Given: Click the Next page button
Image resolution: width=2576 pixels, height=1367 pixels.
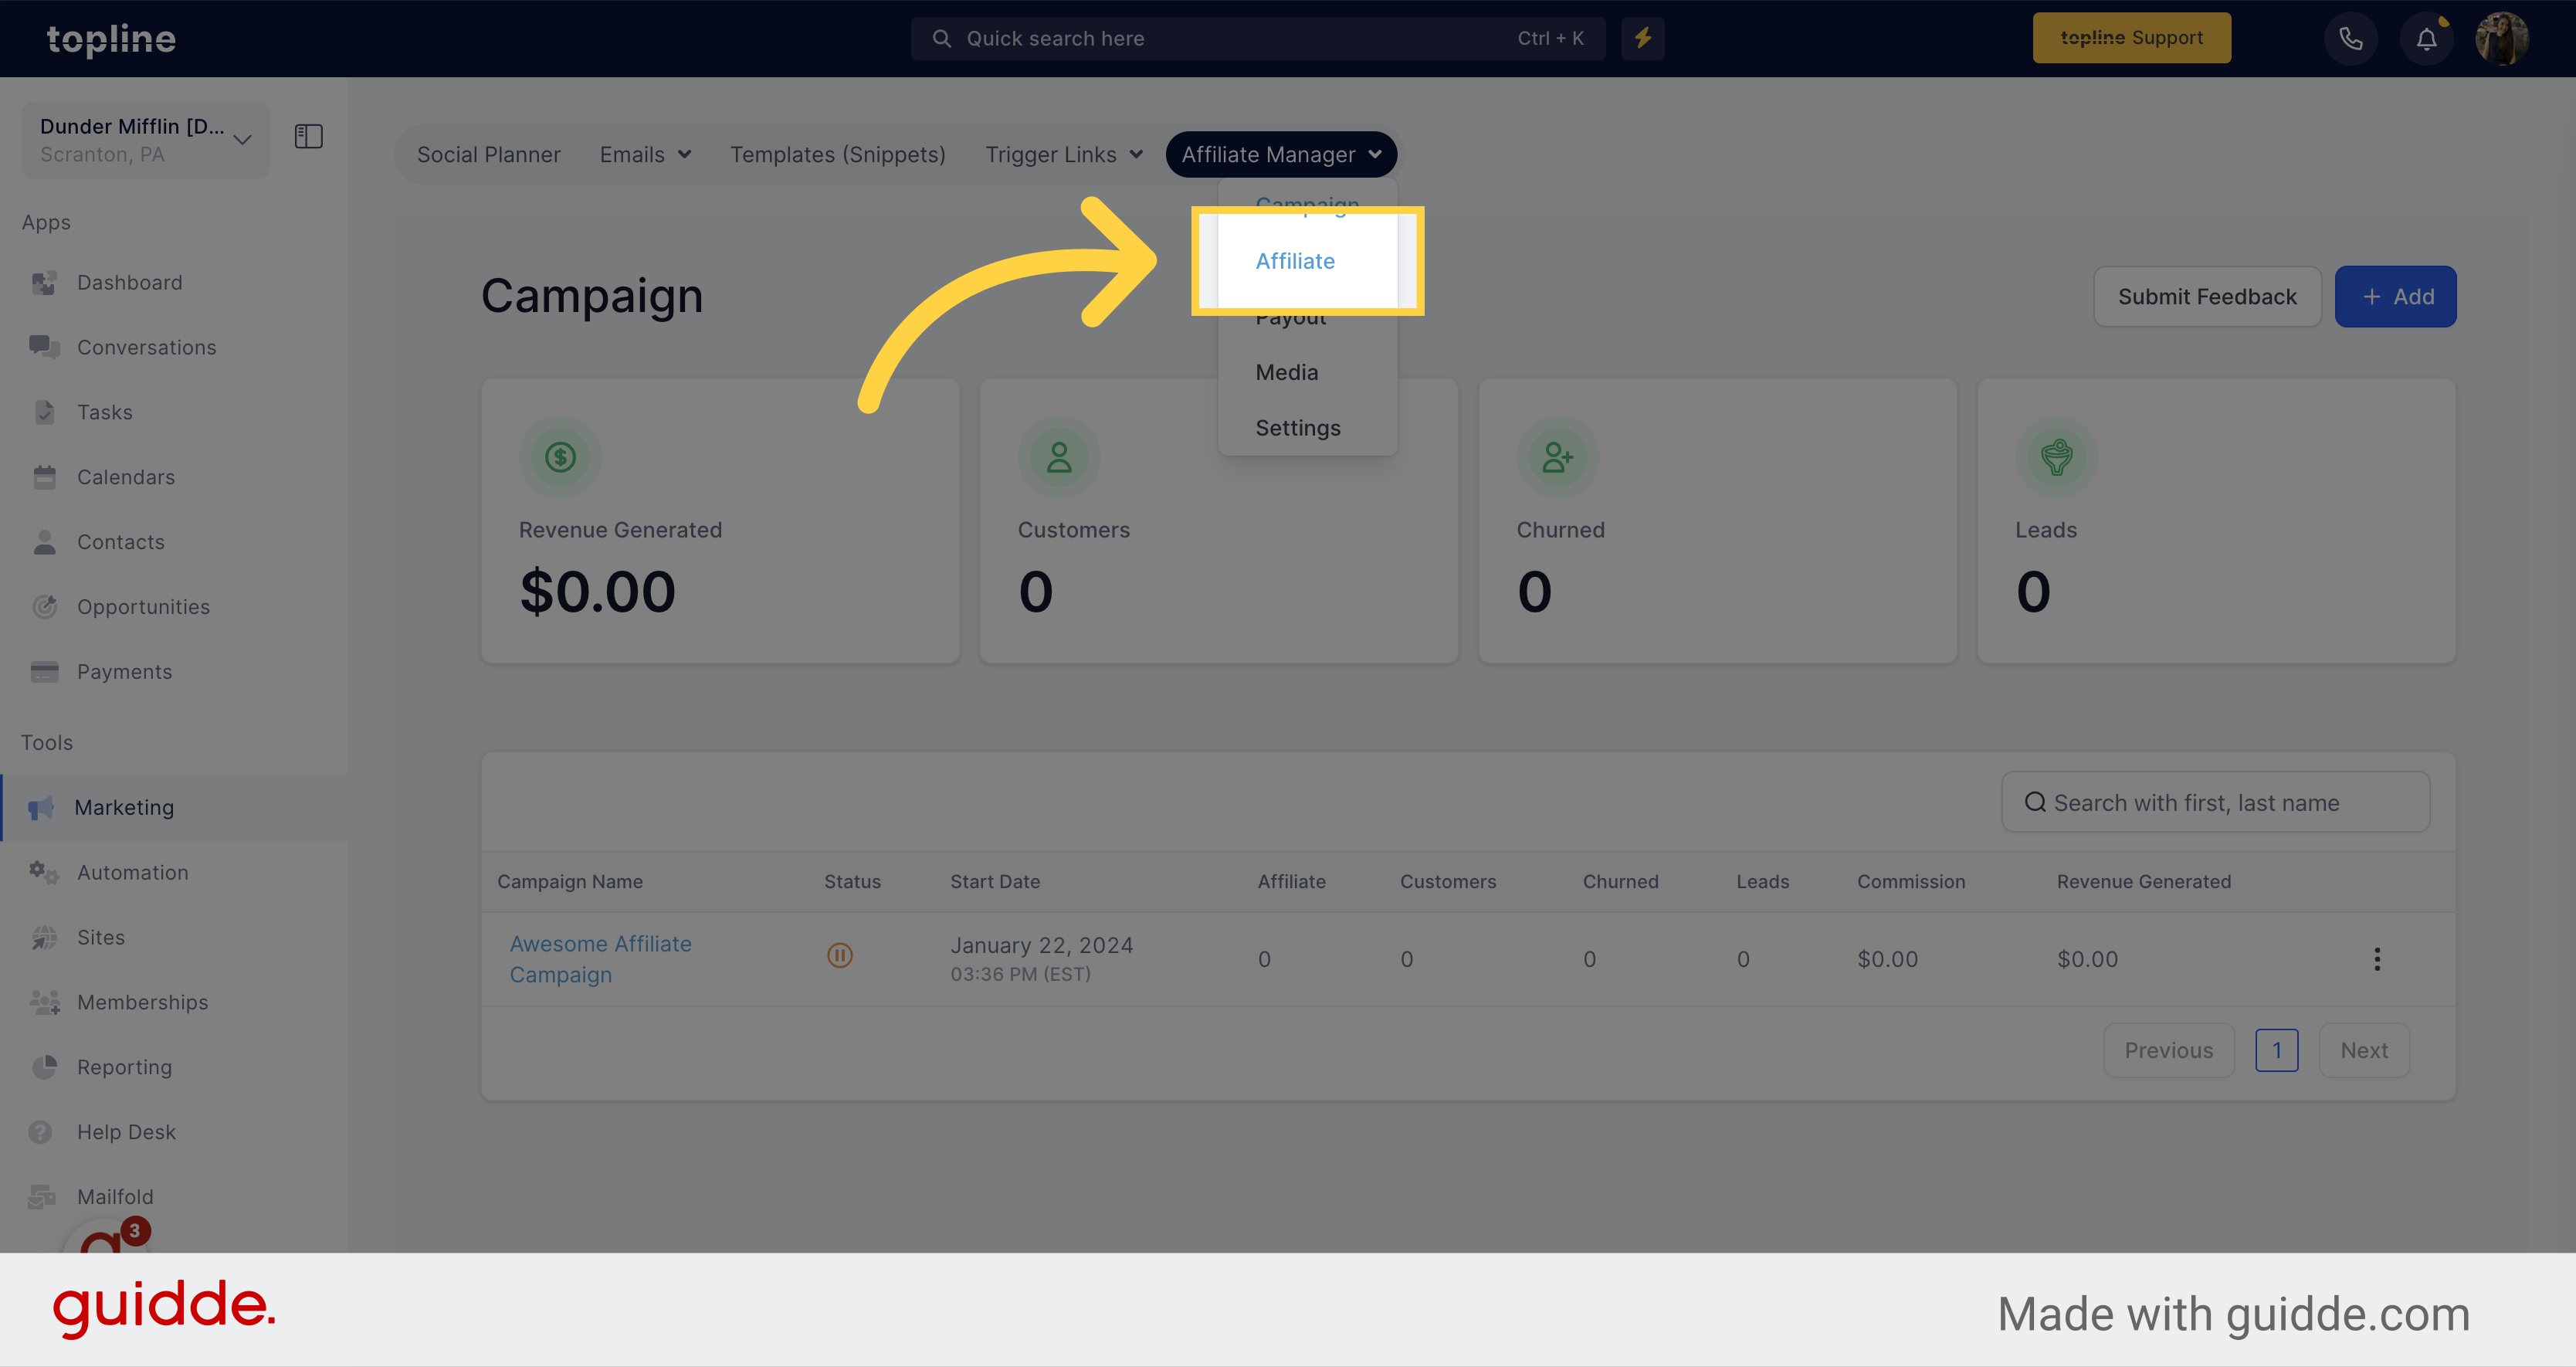Looking at the screenshot, I should 2364,1051.
